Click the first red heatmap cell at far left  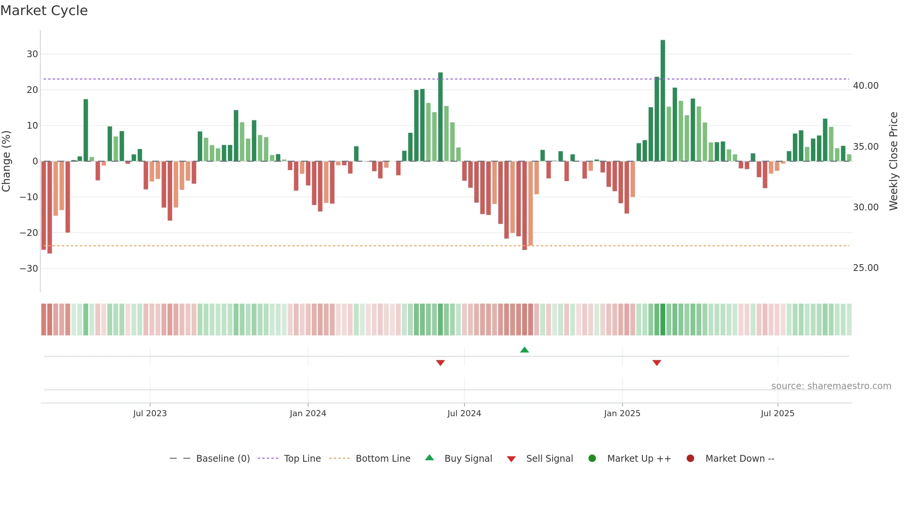44,319
